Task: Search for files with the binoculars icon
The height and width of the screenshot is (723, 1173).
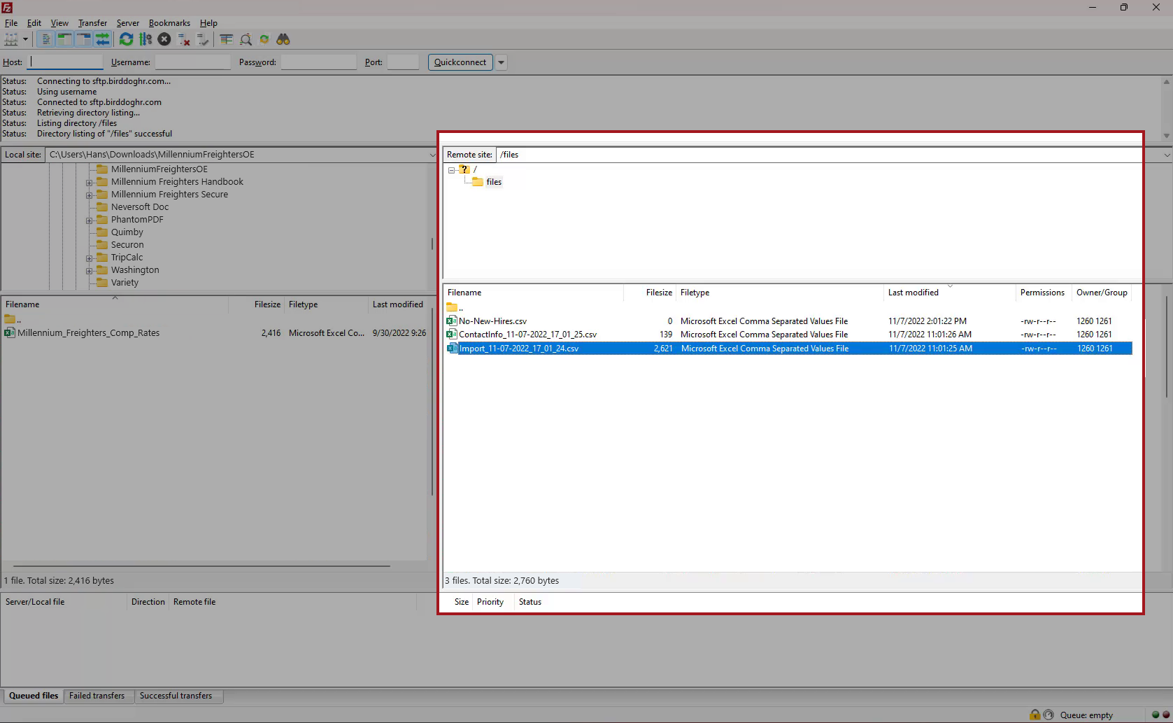Action: [283, 39]
